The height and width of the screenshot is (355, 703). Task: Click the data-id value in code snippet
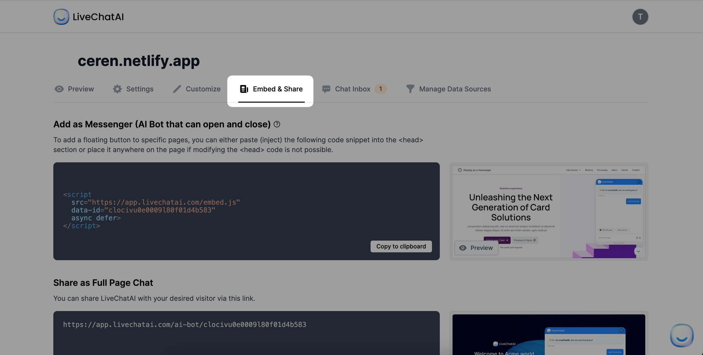[x=160, y=210]
